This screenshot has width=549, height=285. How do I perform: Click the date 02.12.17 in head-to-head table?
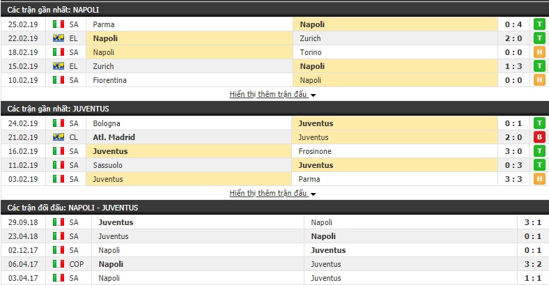(x=23, y=250)
